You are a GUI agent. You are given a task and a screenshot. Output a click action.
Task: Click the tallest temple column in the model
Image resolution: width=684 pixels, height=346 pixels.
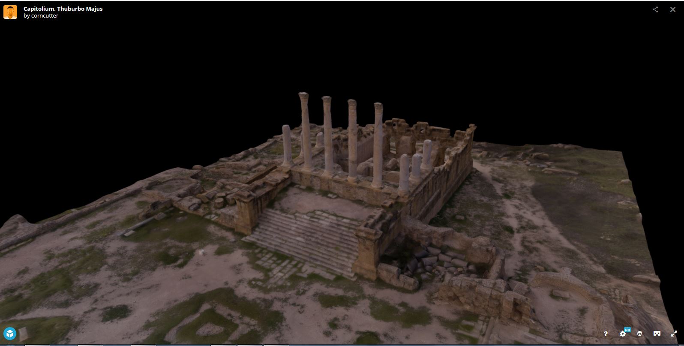(305, 132)
